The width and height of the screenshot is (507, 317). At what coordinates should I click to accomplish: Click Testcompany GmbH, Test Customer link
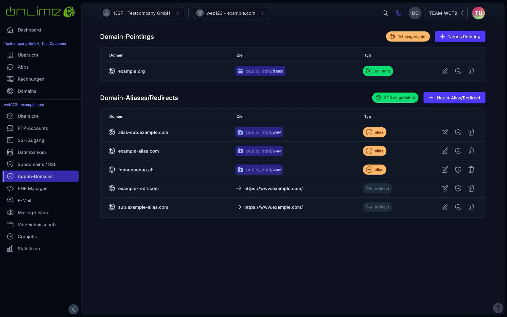(x=35, y=44)
